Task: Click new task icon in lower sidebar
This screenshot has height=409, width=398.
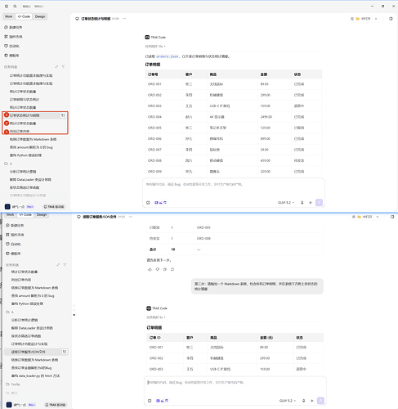Action: 7,226
